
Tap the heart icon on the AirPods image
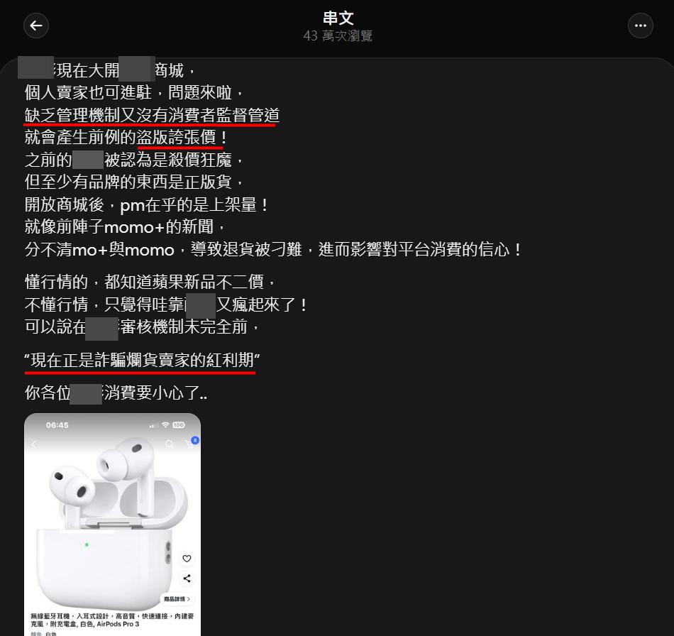[187, 558]
